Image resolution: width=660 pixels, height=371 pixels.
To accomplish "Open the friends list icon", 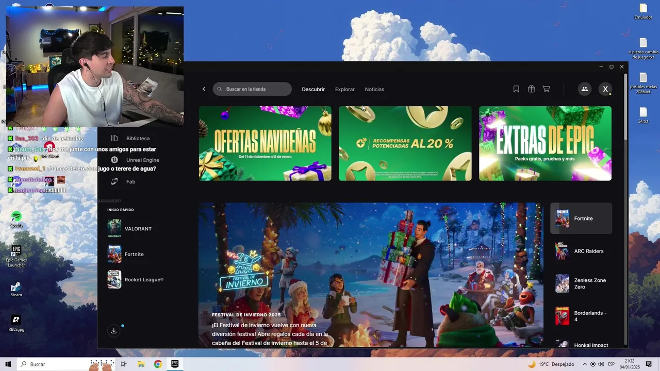I will 584,89.
